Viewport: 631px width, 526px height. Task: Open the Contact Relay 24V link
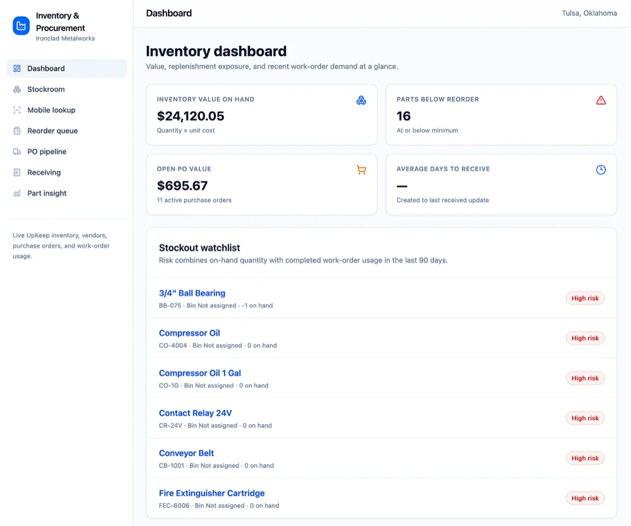tap(195, 413)
